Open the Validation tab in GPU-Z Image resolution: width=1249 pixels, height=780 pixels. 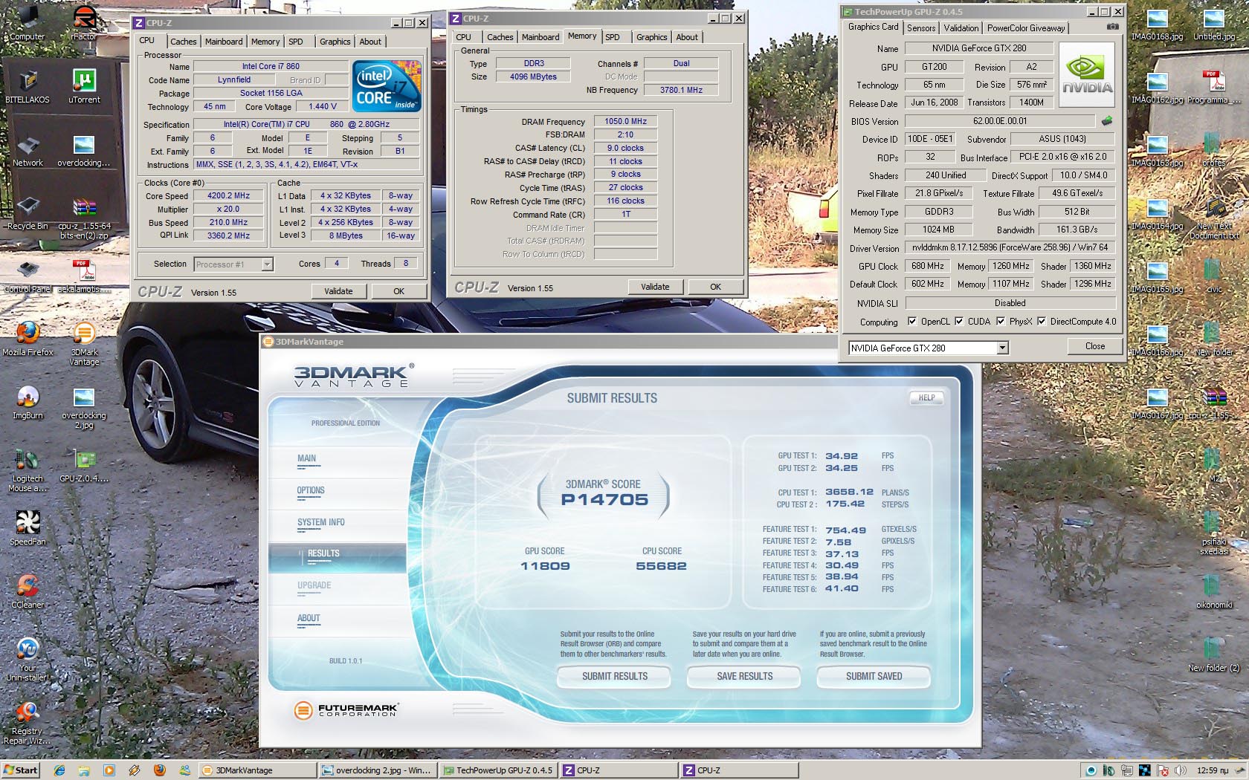coord(961,28)
